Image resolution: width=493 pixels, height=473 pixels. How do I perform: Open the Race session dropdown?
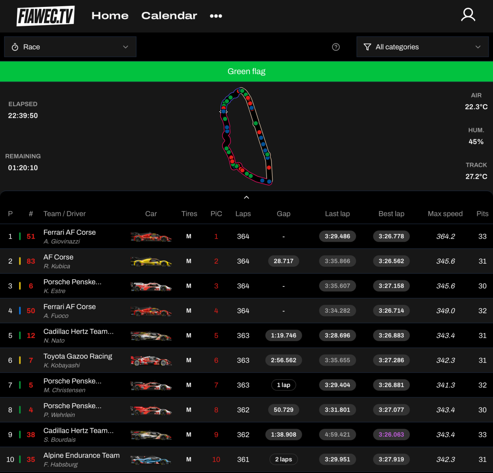coord(70,47)
